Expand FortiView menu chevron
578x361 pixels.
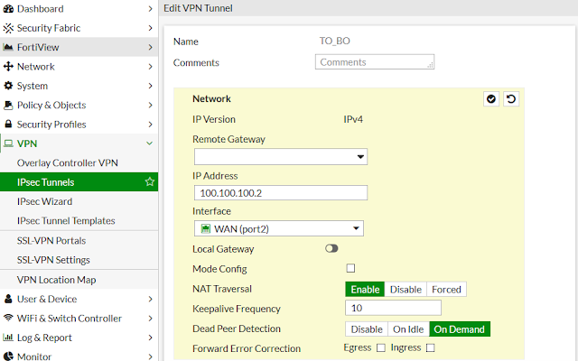click(x=150, y=47)
